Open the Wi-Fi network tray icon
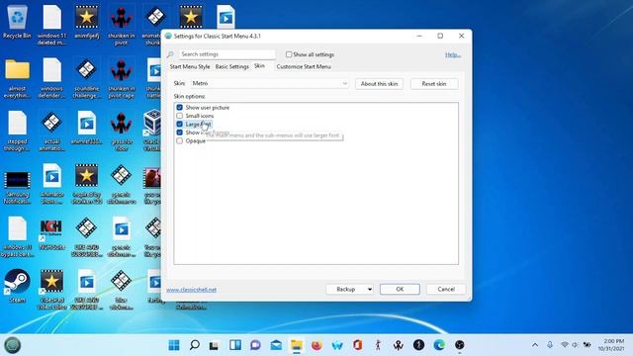633x356 pixels. tap(565, 345)
